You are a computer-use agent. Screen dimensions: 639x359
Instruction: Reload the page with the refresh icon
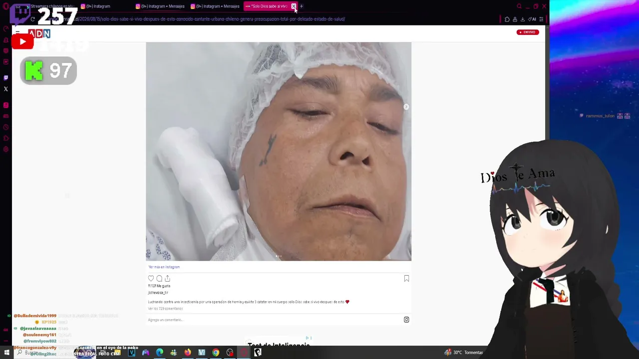point(32,19)
